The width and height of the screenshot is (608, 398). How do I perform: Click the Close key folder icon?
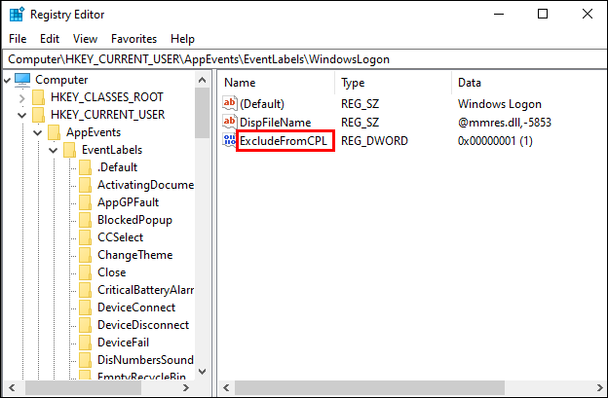(x=85, y=272)
